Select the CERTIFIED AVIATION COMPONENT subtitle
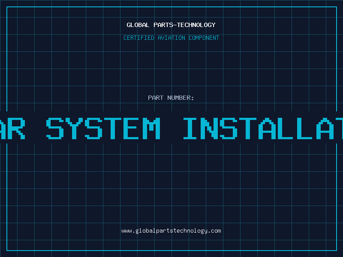The height and width of the screenshot is (257, 343). [x=171, y=38]
